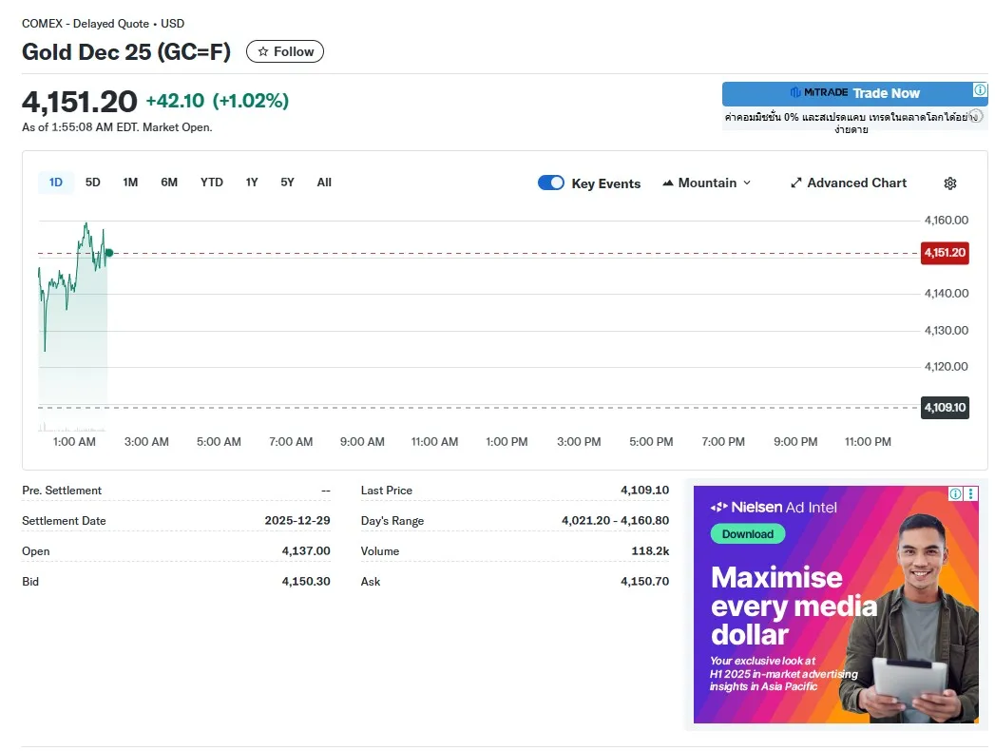
Task: Open the 1Y price history tab
Action: (251, 182)
